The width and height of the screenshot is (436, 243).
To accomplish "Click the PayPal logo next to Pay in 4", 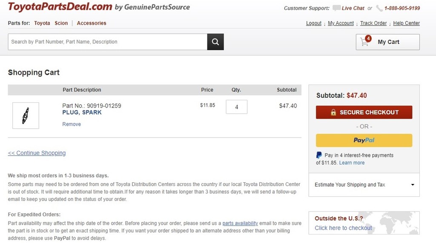I will point(319,155).
